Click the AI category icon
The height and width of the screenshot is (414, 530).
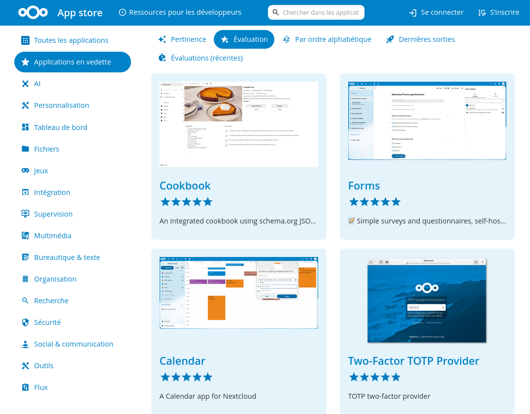coord(26,84)
